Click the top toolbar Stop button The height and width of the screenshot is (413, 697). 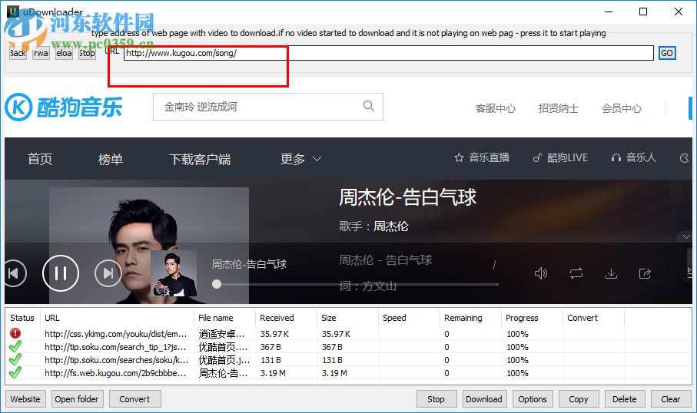pos(87,53)
